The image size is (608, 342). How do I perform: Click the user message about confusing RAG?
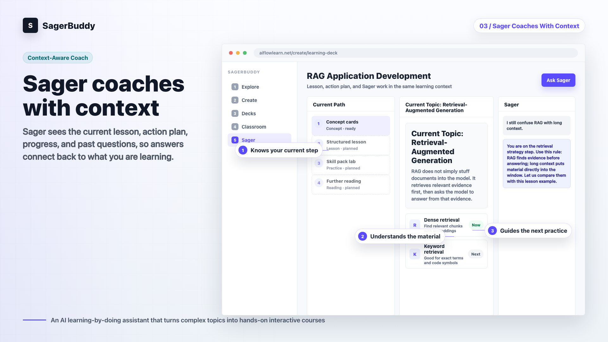click(537, 125)
